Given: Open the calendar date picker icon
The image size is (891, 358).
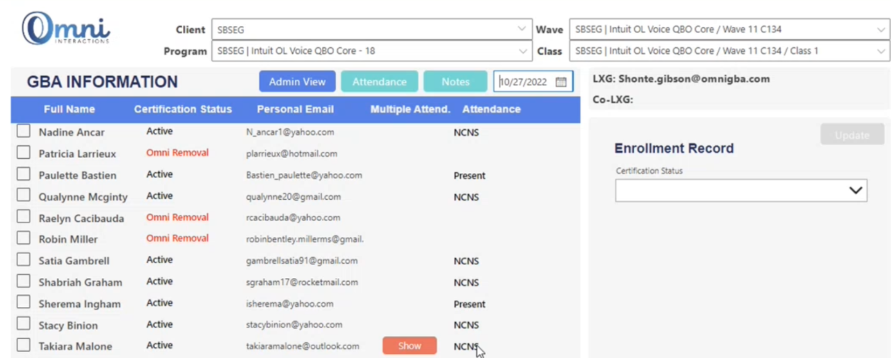Looking at the screenshot, I should 561,82.
